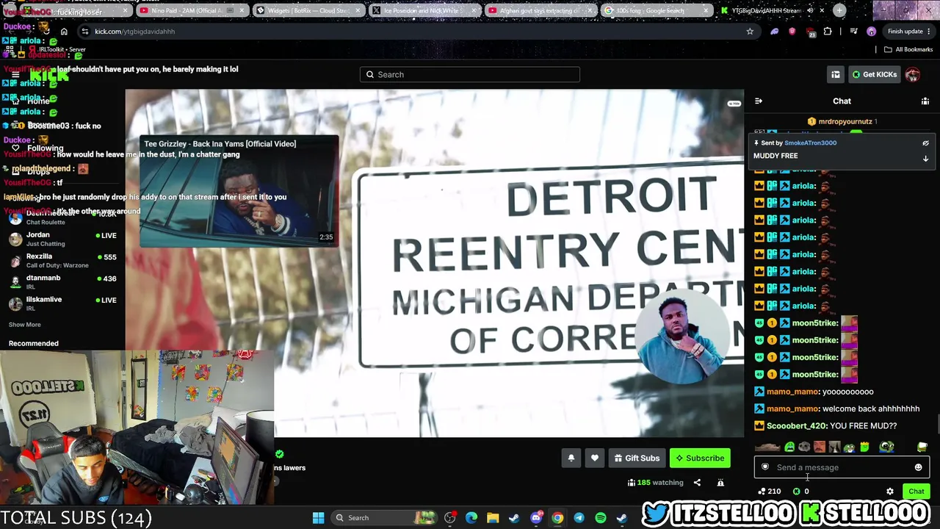Bookmark this page with the star icon
Screen dimensions: 940x529
[x=750, y=32]
